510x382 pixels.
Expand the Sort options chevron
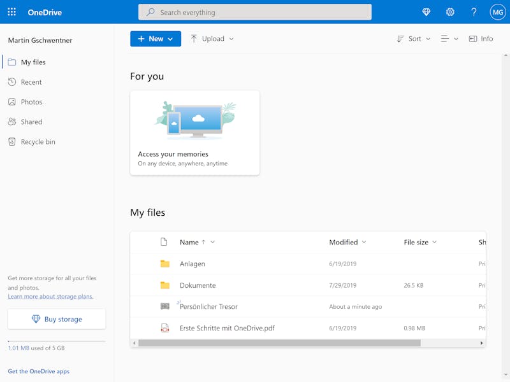428,39
